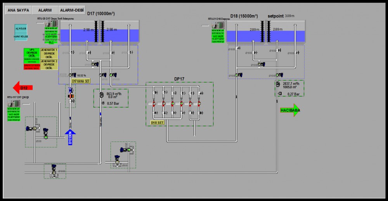Click the pressure sensor icon beside 0.27 Bar
The height and width of the screenshot is (201, 388).
(280, 94)
